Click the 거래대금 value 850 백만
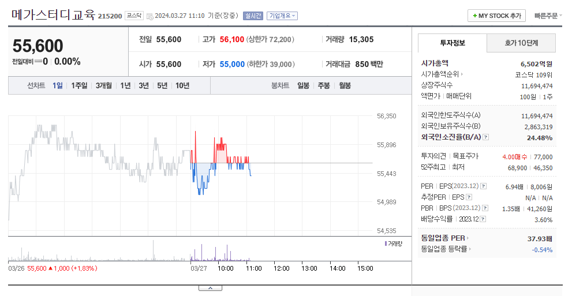Viewport: 572px width, 296px height. coord(369,64)
